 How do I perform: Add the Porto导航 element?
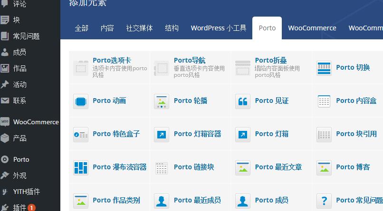coord(191,68)
